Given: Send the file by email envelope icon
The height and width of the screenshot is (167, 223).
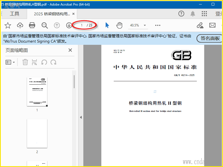Looking at the screenshot, I should (x=212, y=25).
